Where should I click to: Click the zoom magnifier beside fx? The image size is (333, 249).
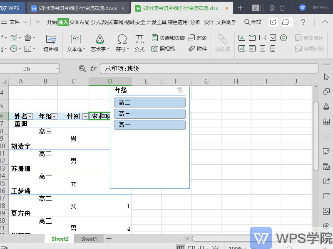pos(82,68)
